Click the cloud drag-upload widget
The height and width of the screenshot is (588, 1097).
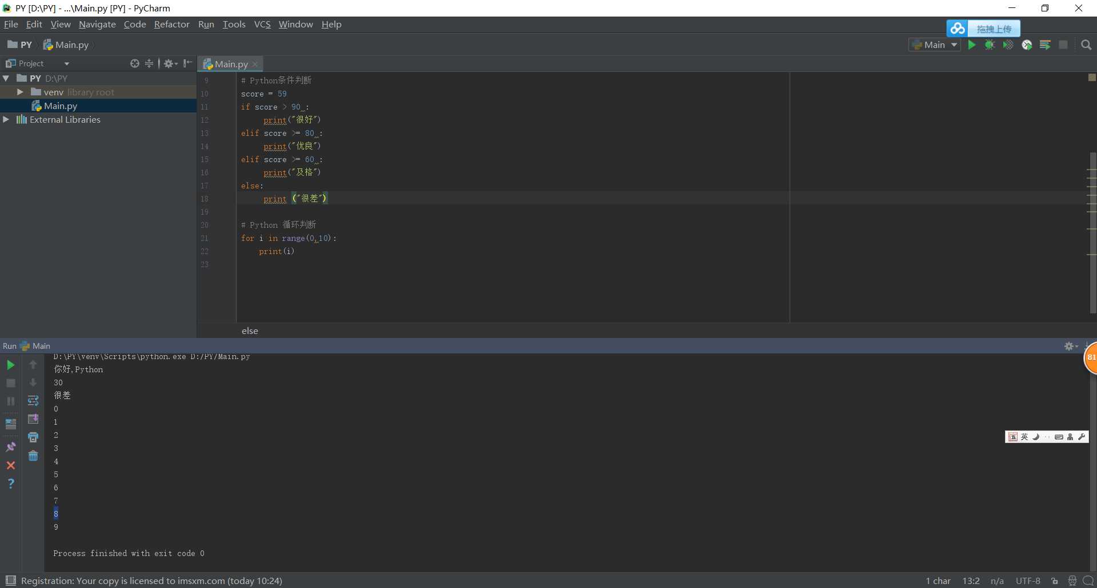pyautogui.click(x=983, y=29)
